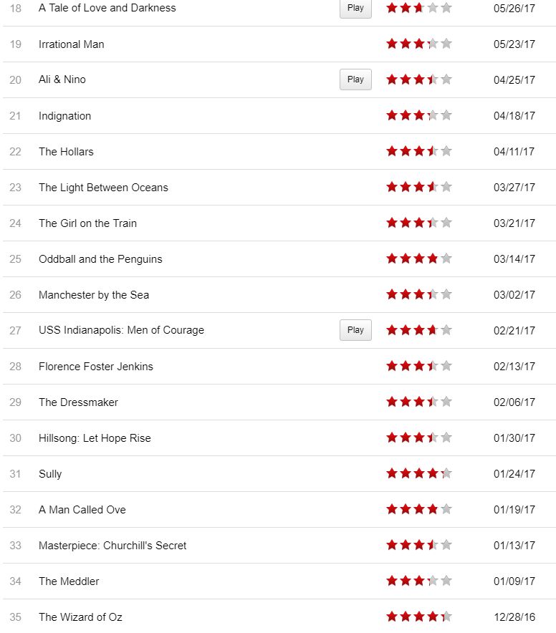Rate The Hollars five stars

[446, 151]
